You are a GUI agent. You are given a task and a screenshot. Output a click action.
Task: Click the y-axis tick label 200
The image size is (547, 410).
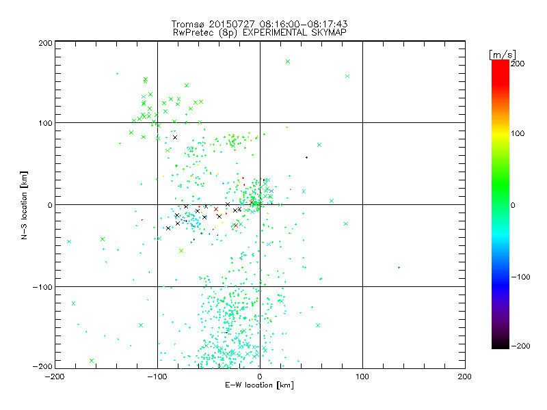pyautogui.click(x=45, y=42)
